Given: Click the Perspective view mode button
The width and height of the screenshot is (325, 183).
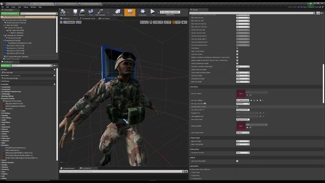Looking at the screenshot, I should click(x=69, y=22).
